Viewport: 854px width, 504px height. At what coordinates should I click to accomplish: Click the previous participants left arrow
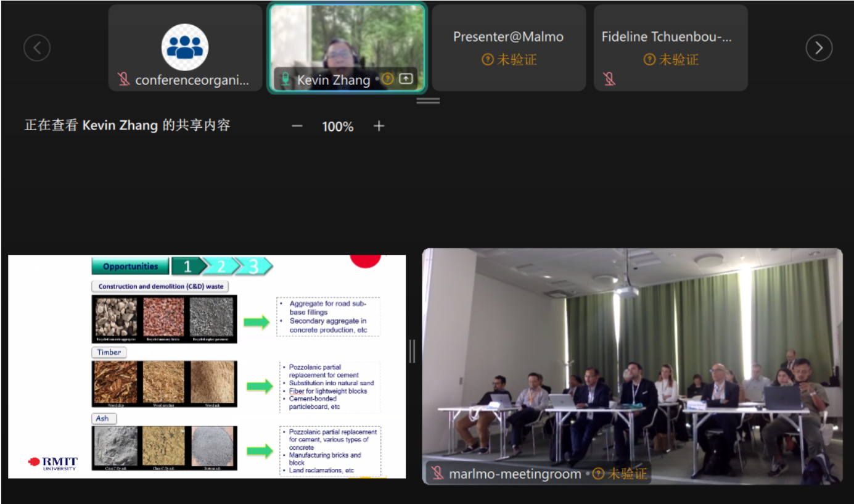[x=37, y=48]
